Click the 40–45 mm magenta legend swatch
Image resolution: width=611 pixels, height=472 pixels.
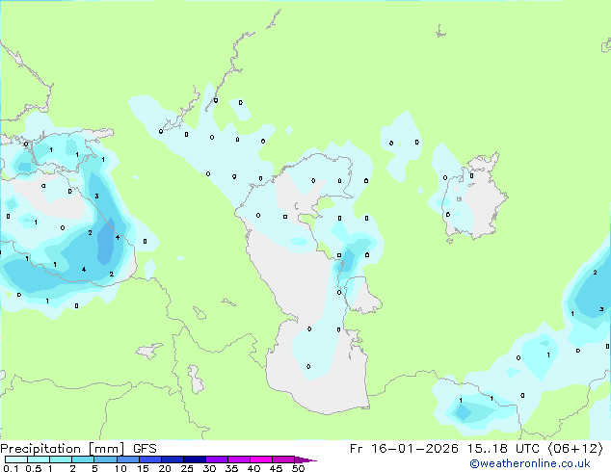(x=261, y=459)
